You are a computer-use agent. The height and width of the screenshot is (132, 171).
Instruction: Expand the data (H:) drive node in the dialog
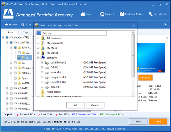[42, 87]
